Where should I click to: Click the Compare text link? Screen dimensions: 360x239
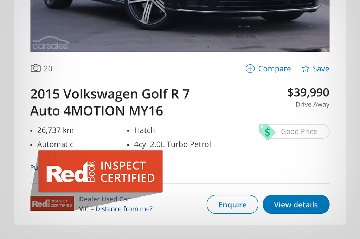tap(275, 69)
